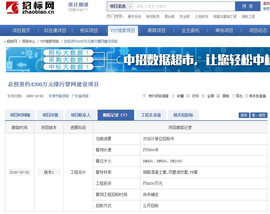Image resolution: width=270 pixels, height=214 pixels.
Task: Click the magnifier icon beside 特约项目调查
Action: pyautogui.click(x=145, y=96)
